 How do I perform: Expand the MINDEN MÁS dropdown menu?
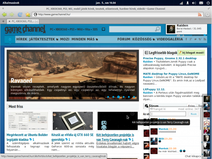[85, 39]
